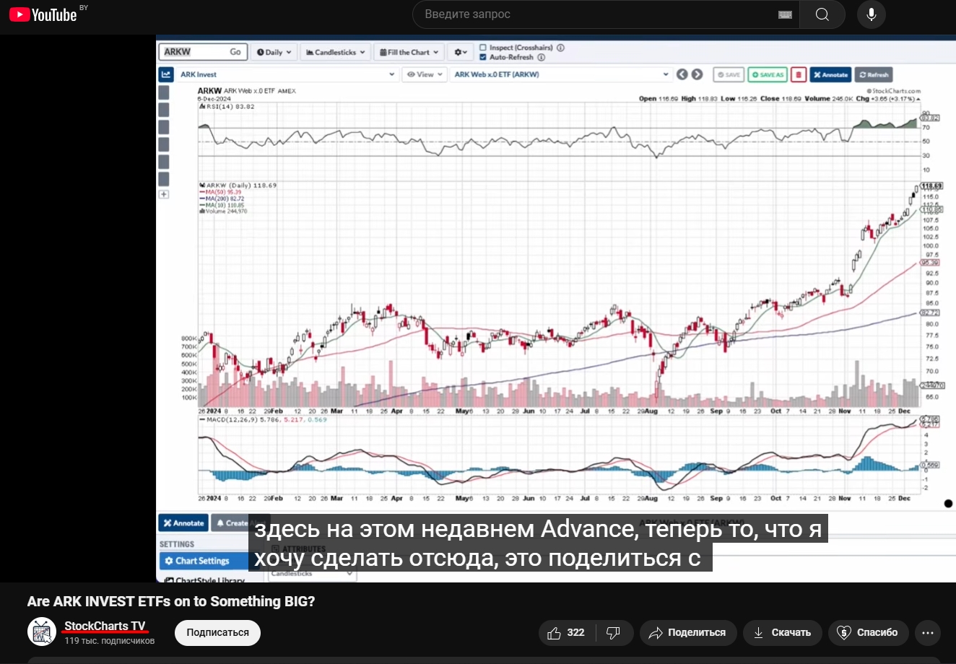Click the second grey sidebar tool square
956x664 pixels.
coord(164,110)
